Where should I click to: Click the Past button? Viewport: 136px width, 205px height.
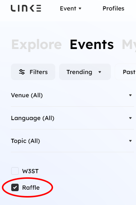[126, 72]
